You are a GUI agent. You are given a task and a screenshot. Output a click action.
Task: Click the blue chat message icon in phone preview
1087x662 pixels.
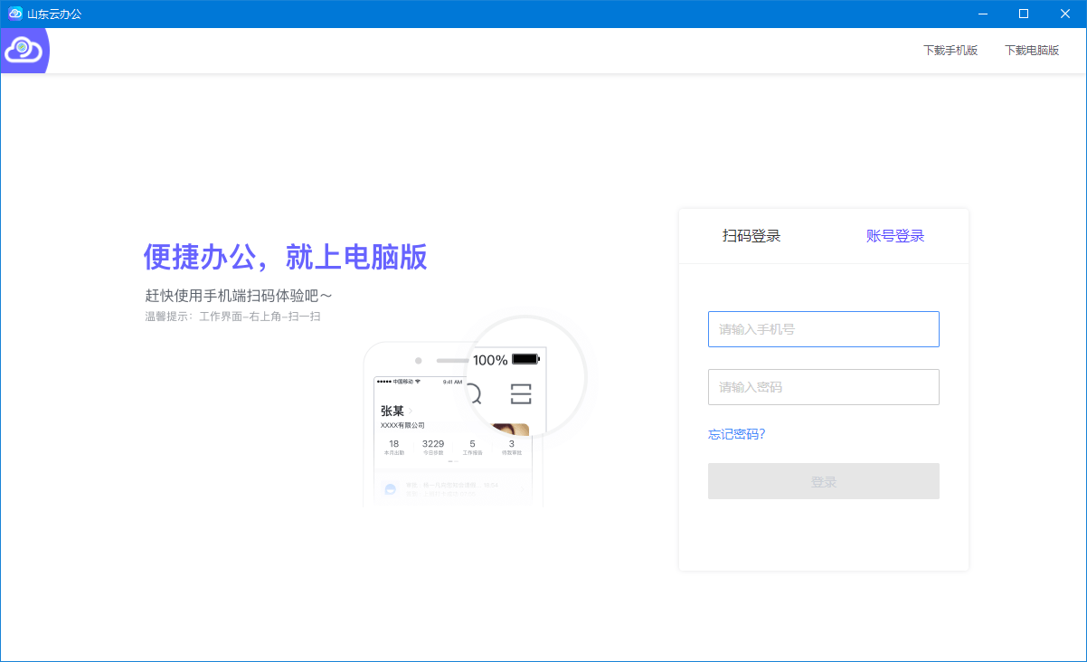[390, 488]
